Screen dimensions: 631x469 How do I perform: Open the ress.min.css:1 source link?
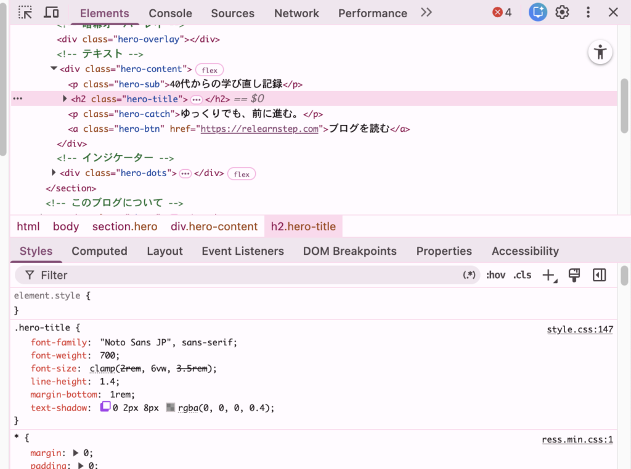point(577,439)
